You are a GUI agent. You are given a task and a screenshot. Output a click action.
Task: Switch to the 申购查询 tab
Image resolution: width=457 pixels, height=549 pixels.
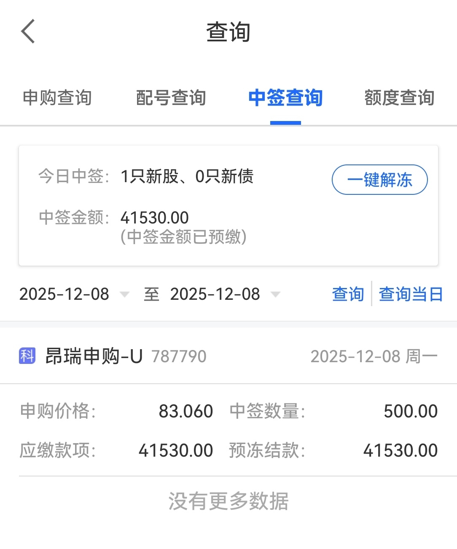(x=57, y=98)
